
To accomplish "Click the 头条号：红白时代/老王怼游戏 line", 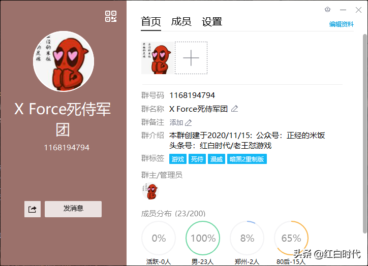I will click(221, 146).
